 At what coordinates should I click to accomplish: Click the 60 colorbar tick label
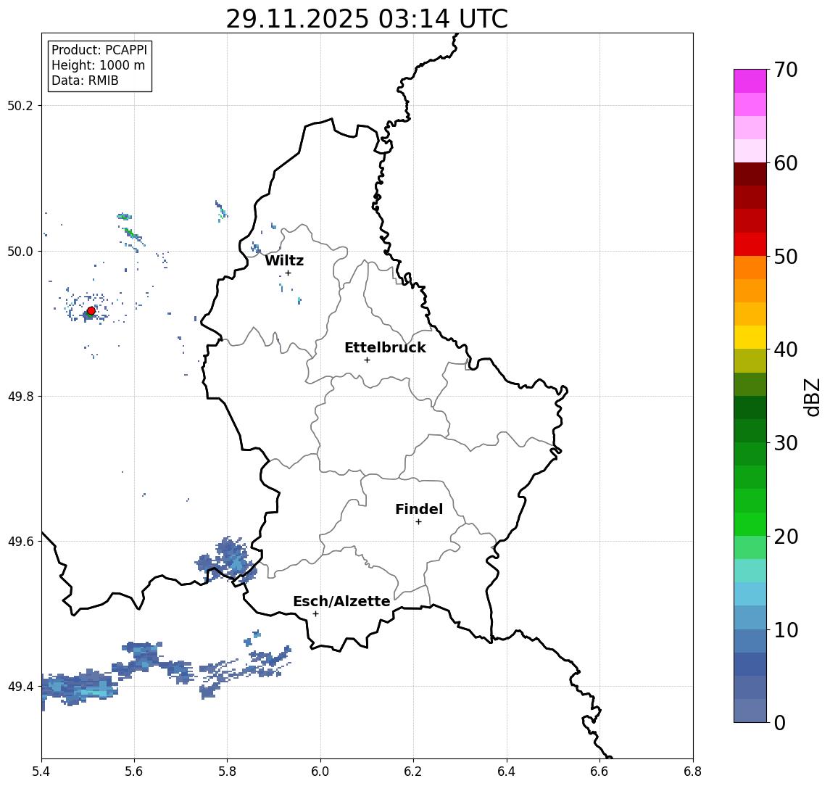(x=786, y=163)
